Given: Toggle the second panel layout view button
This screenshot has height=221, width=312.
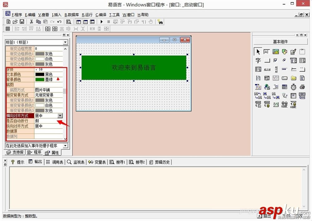Looking at the screenshot, I should (x=85, y=22).
